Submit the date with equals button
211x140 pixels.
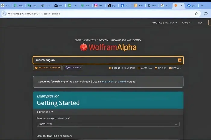click(x=176, y=124)
